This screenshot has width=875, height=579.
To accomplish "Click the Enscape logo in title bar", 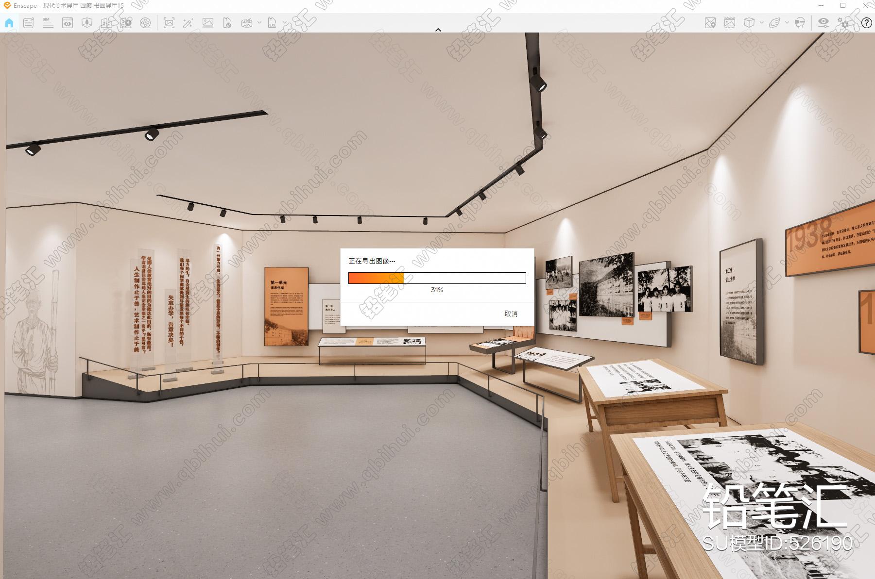I will (6, 6).
